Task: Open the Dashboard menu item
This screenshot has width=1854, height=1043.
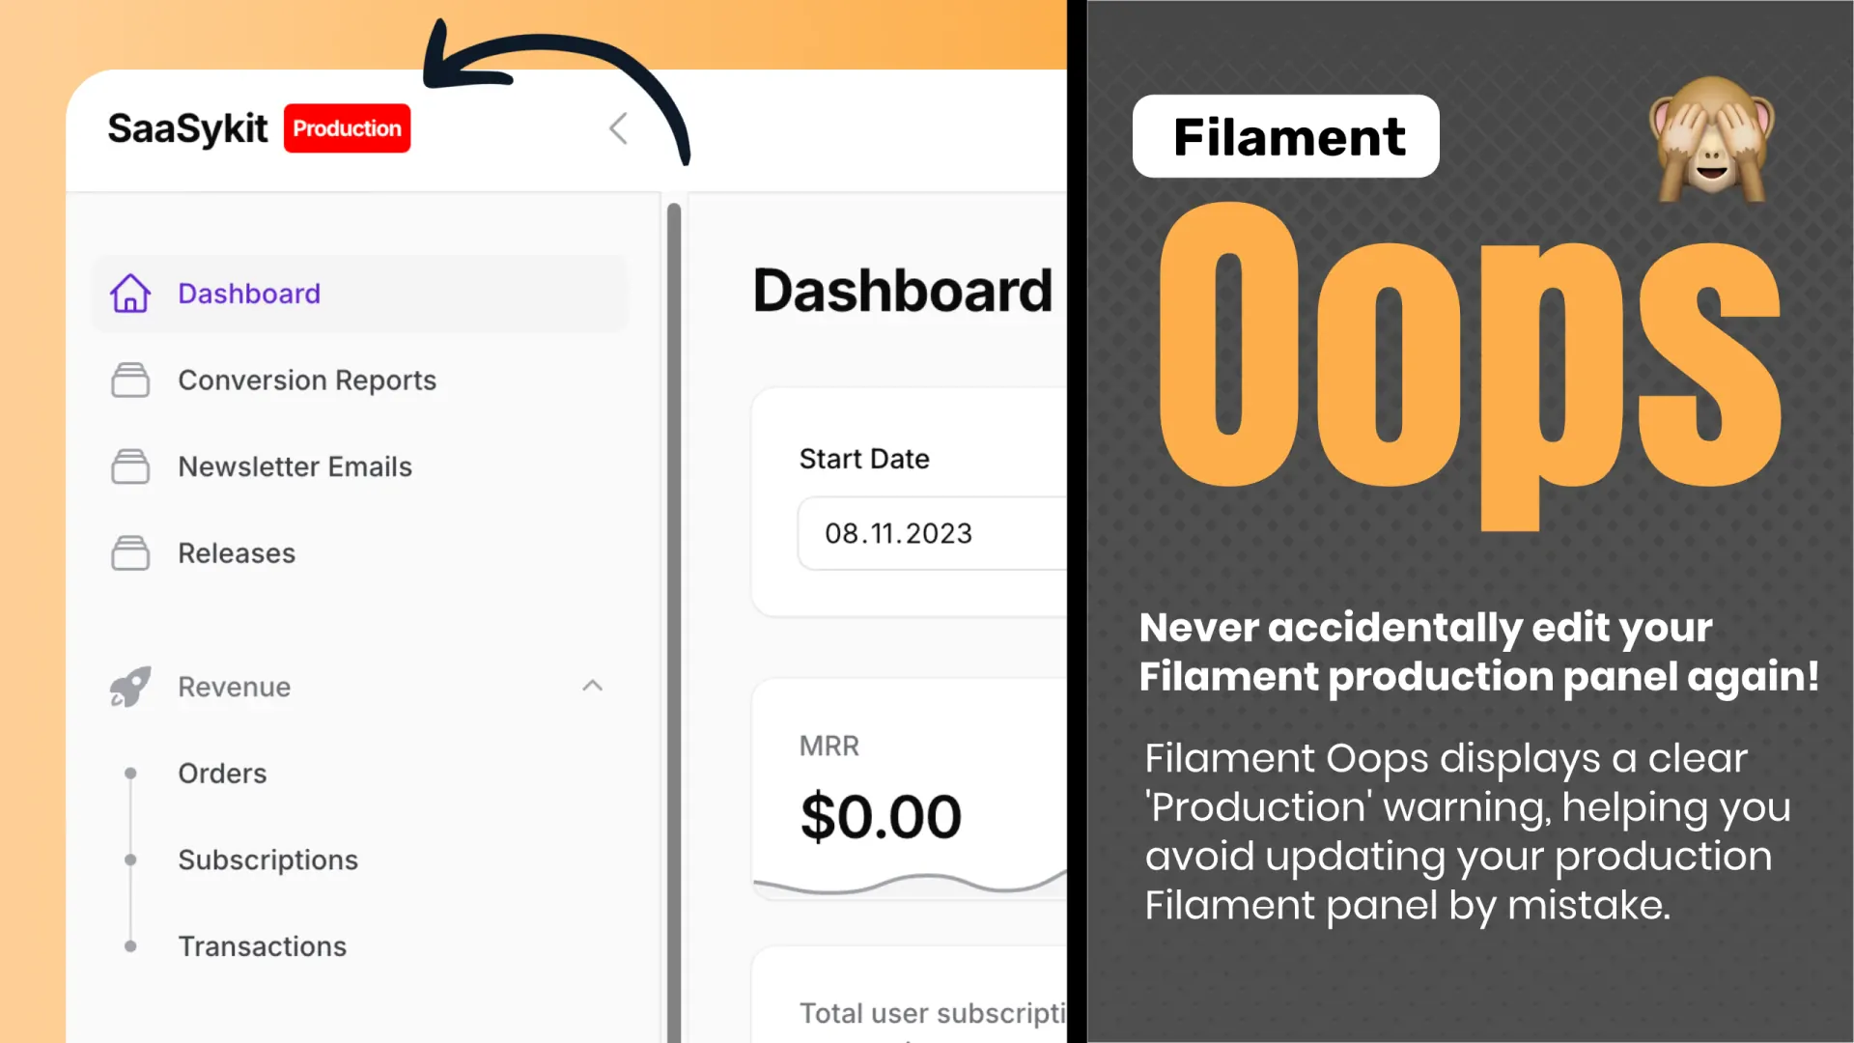Action: point(249,294)
